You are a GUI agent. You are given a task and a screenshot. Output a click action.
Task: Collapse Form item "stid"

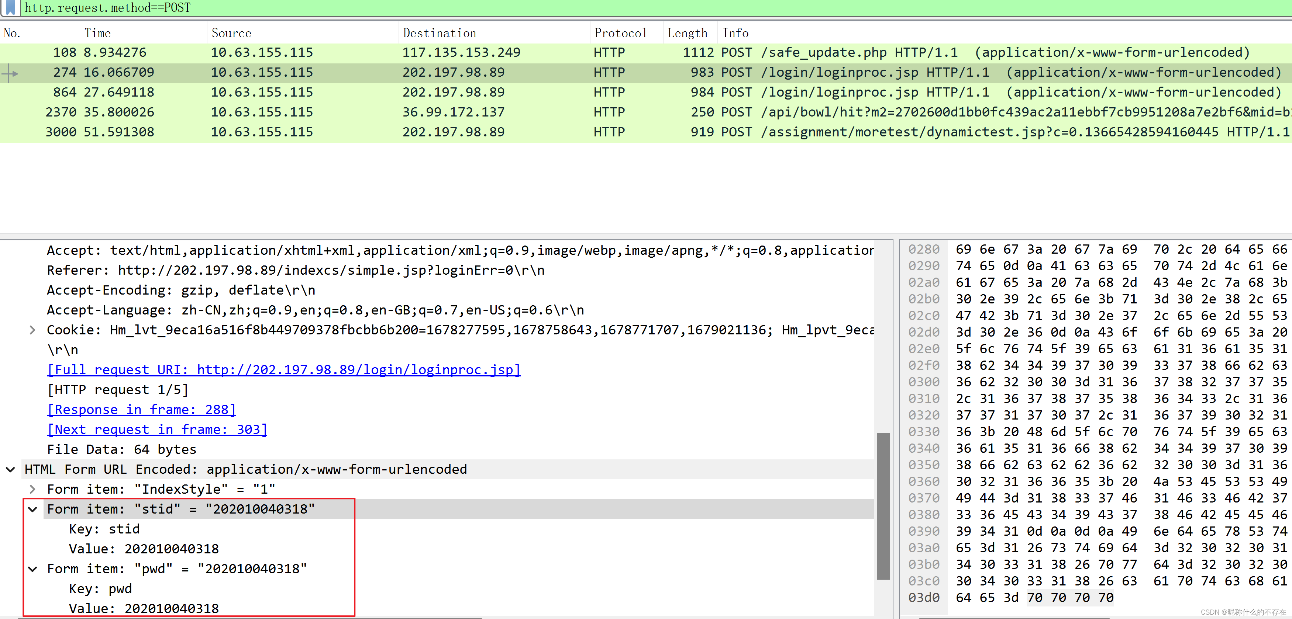click(x=32, y=509)
